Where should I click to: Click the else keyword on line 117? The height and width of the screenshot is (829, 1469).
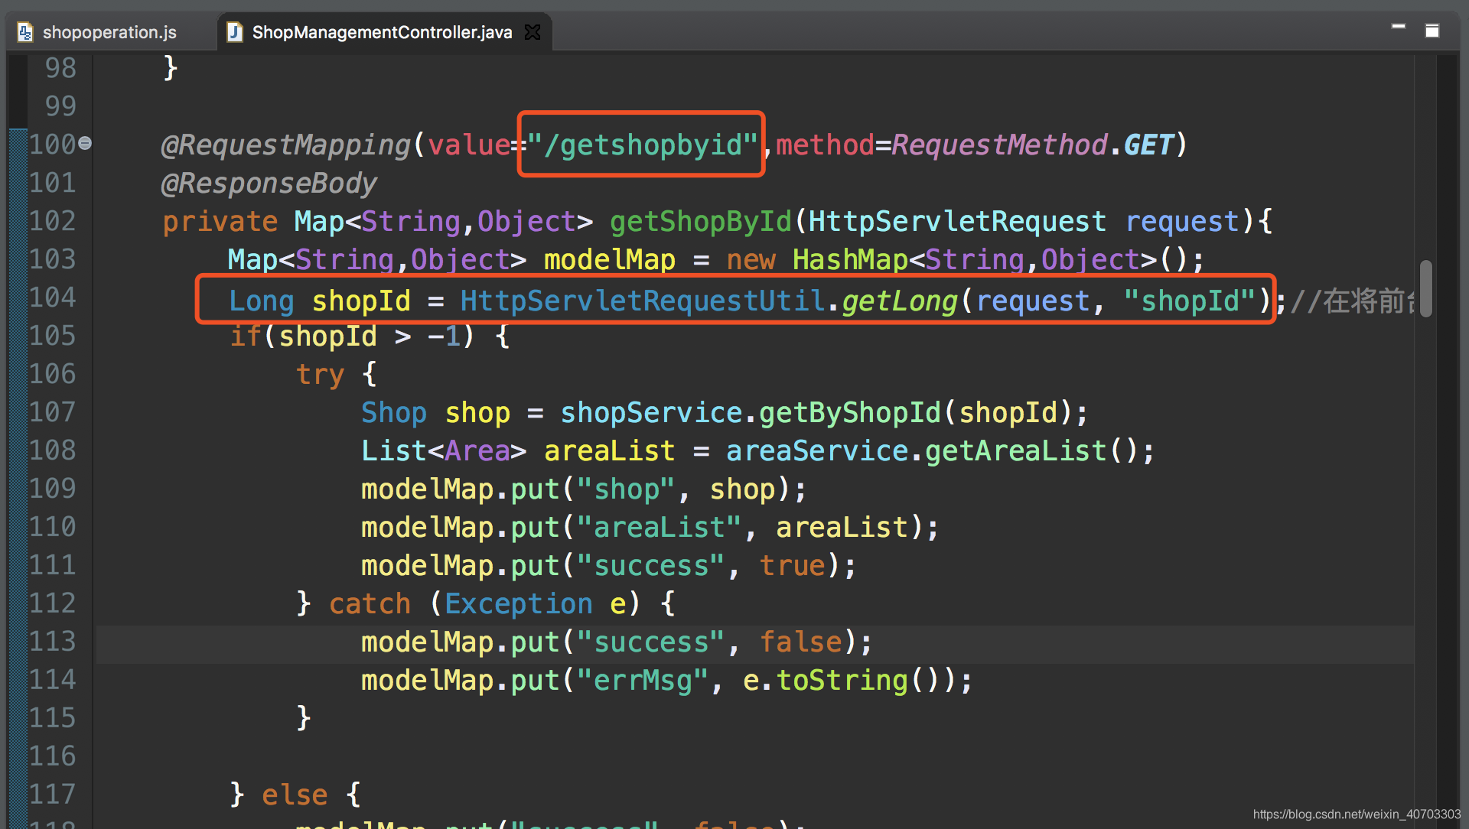click(295, 795)
